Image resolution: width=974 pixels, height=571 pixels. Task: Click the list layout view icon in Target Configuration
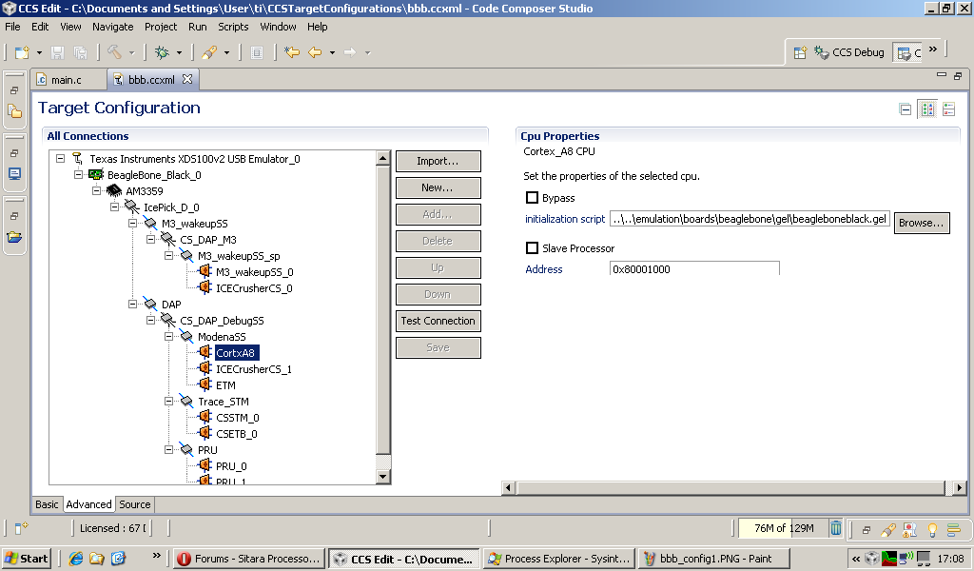[x=948, y=109]
